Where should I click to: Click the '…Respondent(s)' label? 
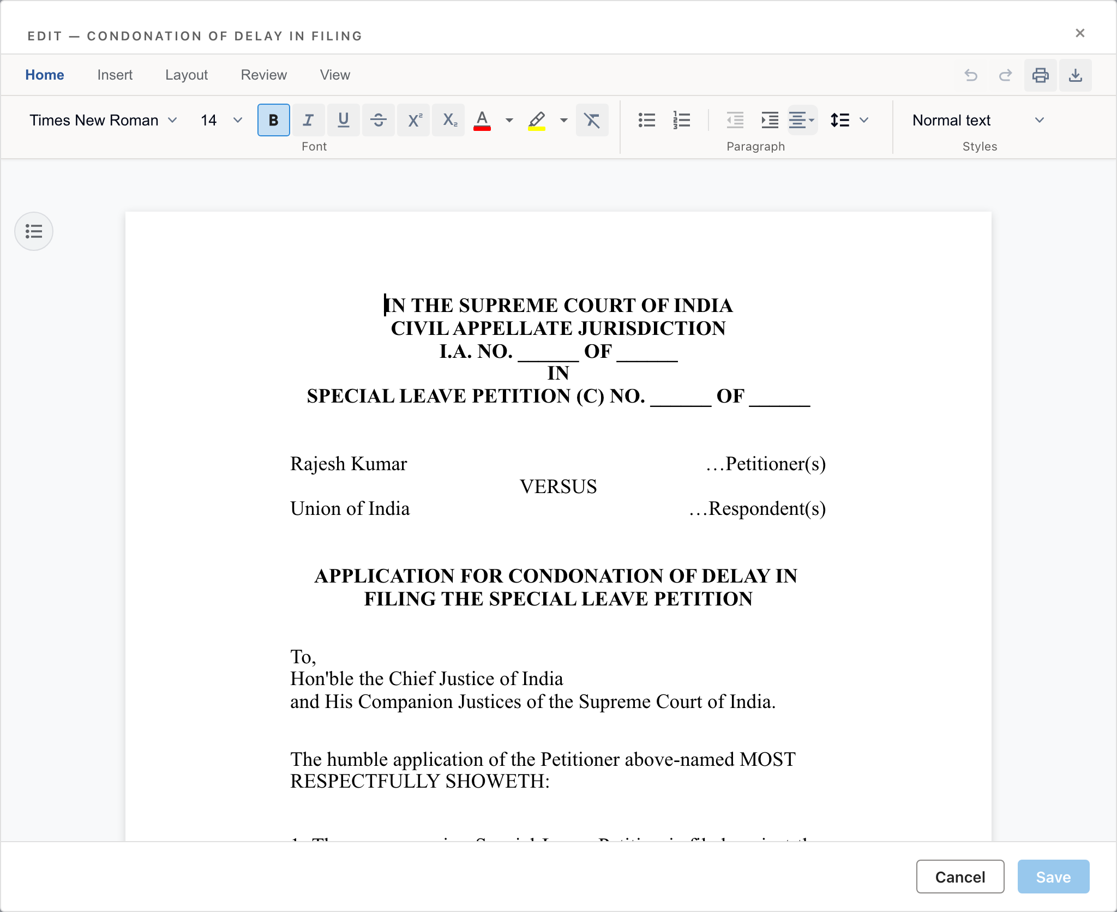(x=757, y=508)
